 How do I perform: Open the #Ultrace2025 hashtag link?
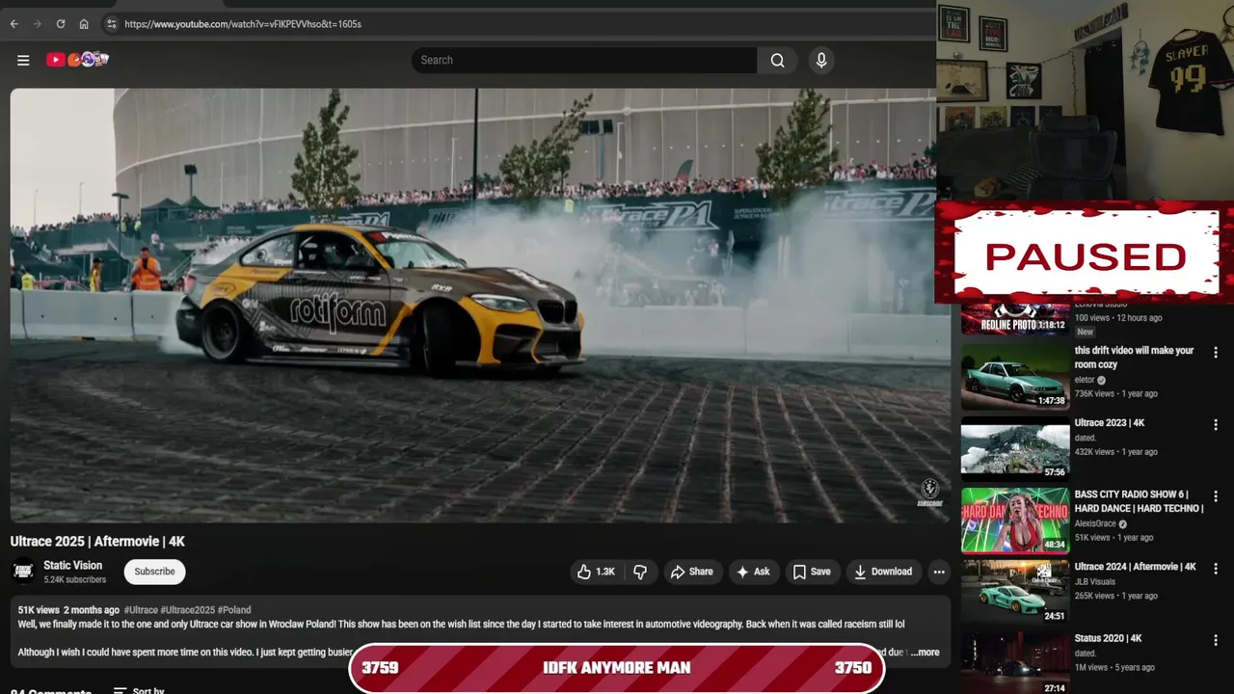coord(187,610)
